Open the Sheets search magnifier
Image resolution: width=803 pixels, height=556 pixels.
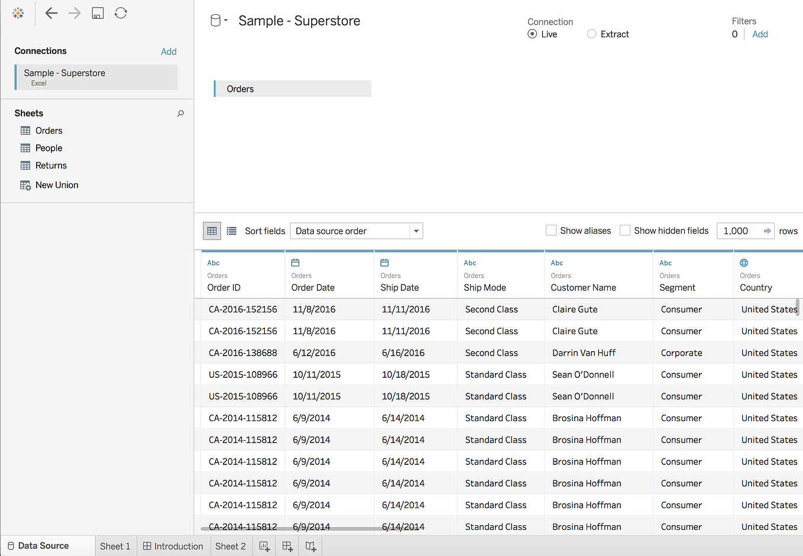pos(180,113)
